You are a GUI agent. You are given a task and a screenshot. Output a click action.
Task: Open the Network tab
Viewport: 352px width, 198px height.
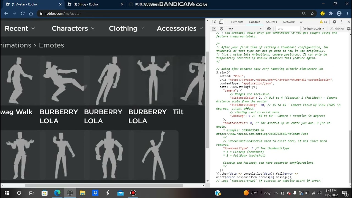coord(289,22)
